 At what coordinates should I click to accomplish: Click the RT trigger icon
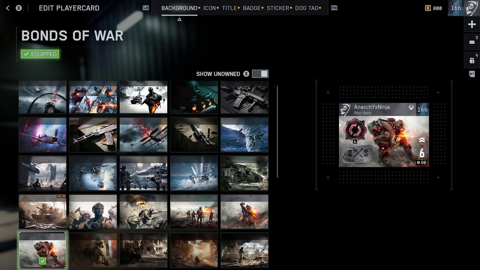472,74
